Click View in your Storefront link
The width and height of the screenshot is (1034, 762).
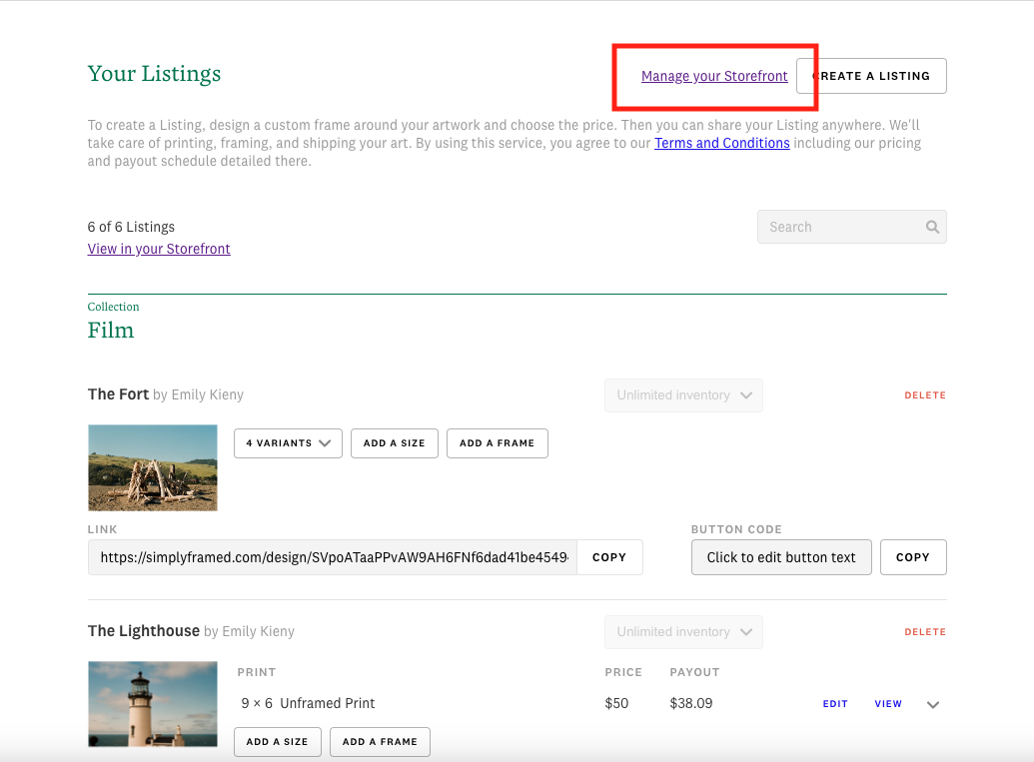(x=159, y=249)
